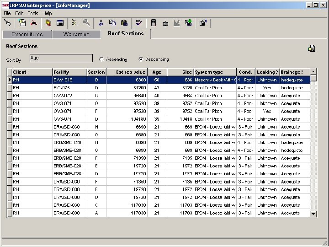
Task: Click the grid scrollbar down arrow
Action: (x=313, y=214)
